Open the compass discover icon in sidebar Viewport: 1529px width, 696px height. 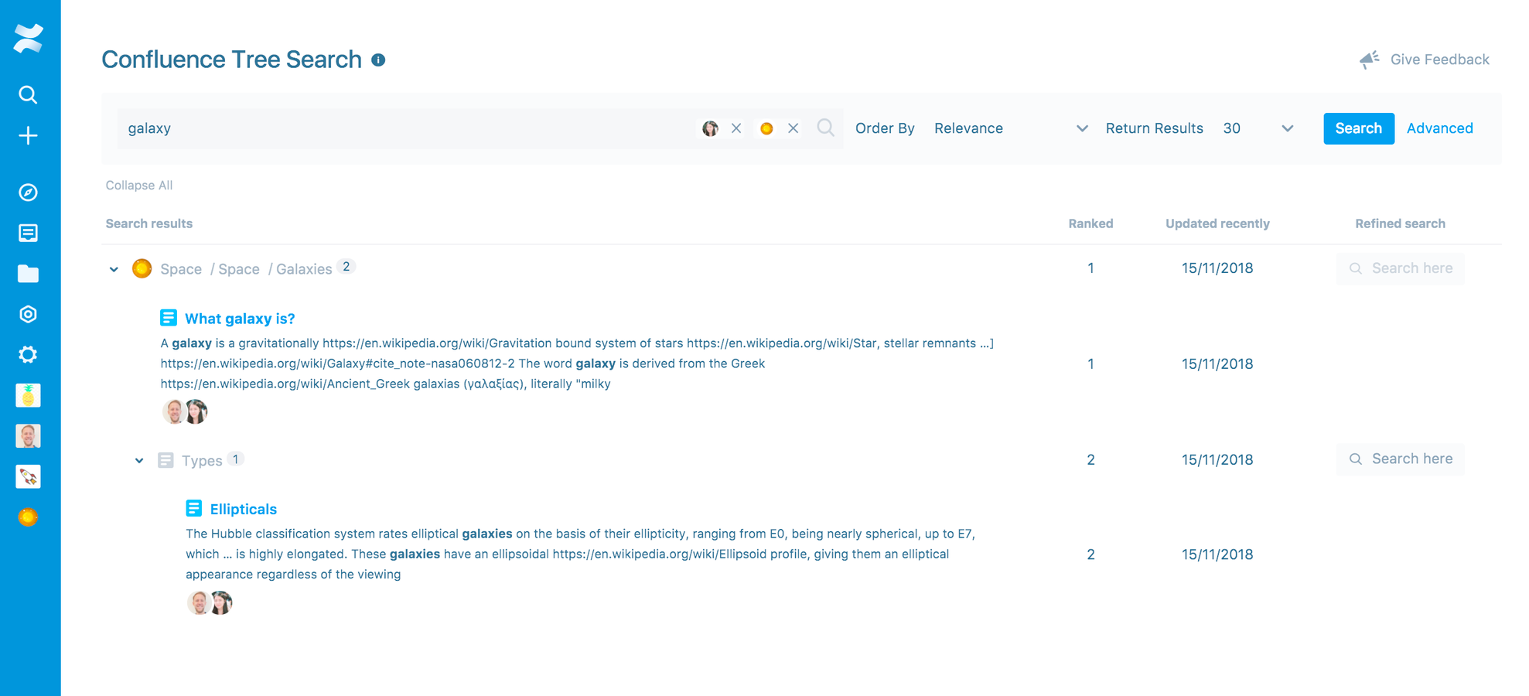(x=28, y=193)
